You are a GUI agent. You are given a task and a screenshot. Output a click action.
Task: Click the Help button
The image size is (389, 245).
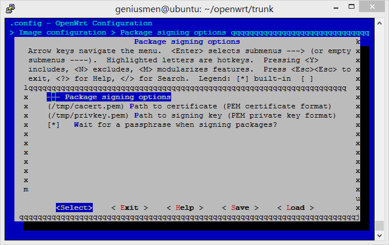click(x=185, y=208)
